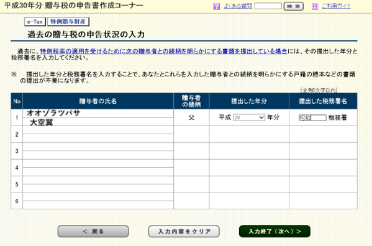Viewport: 372px width, 246px height.
Task: Select the 特例贈与財産 tab label
Action: (x=68, y=22)
